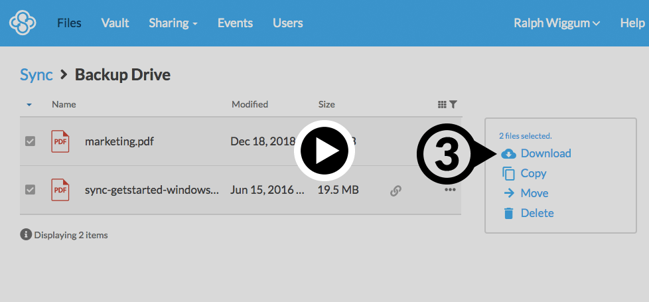Click the grid view icon
This screenshot has height=302, width=649.
(442, 104)
